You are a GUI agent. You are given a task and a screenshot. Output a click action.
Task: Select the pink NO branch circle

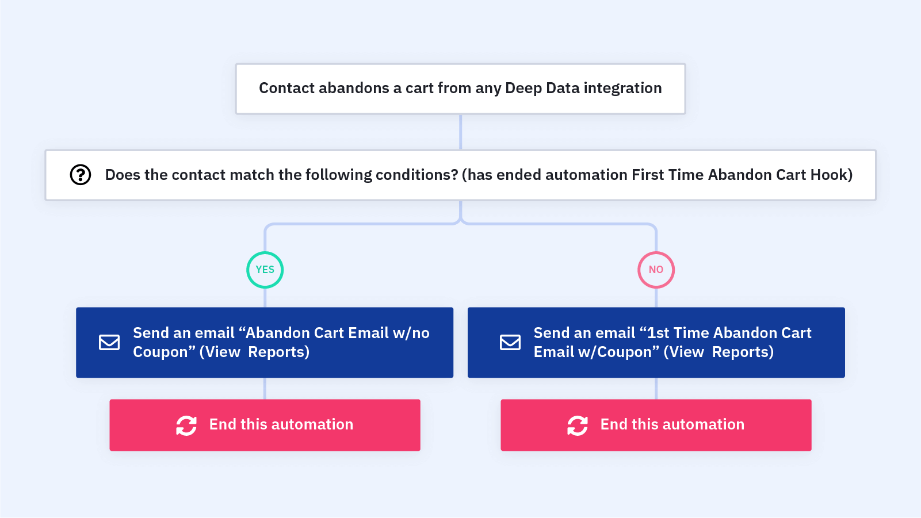click(x=656, y=270)
